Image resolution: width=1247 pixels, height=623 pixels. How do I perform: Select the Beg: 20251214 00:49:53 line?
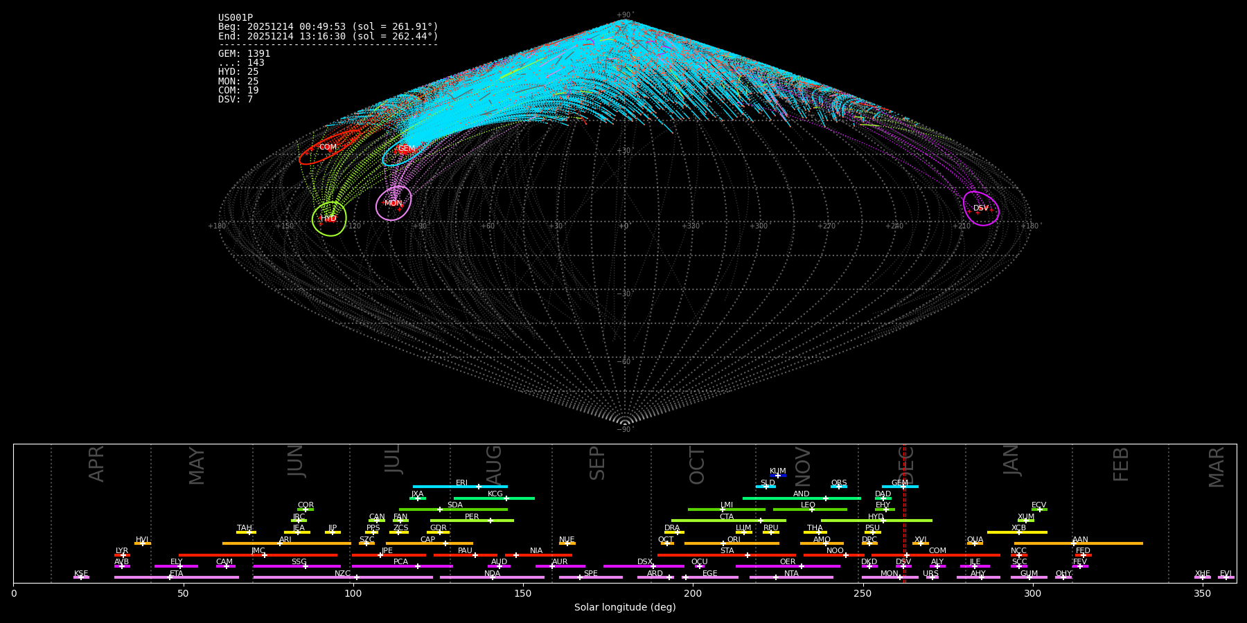[328, 27]
